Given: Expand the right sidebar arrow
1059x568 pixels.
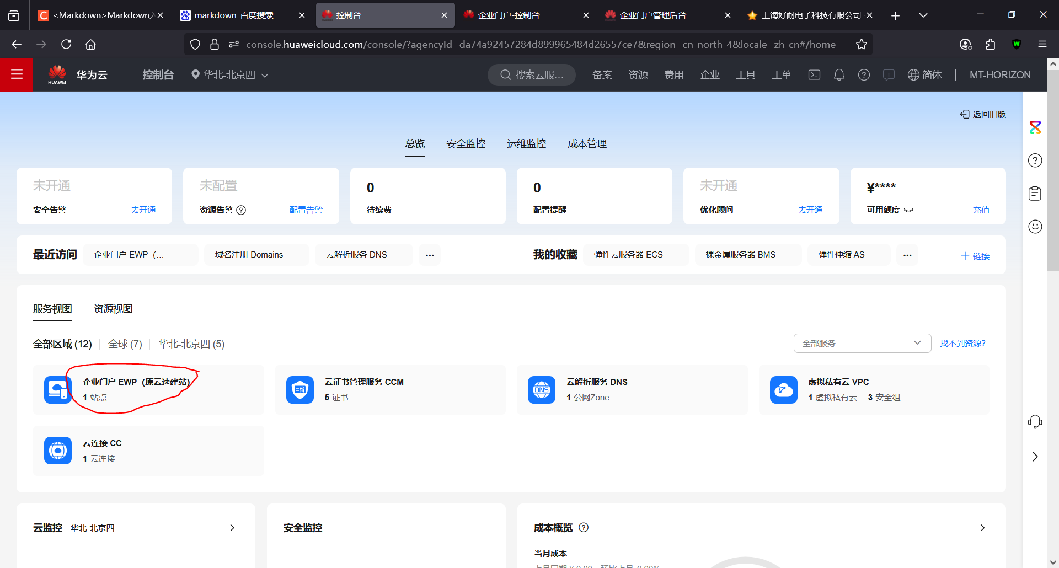Looking at the screenshot, I should (1035, 457).
